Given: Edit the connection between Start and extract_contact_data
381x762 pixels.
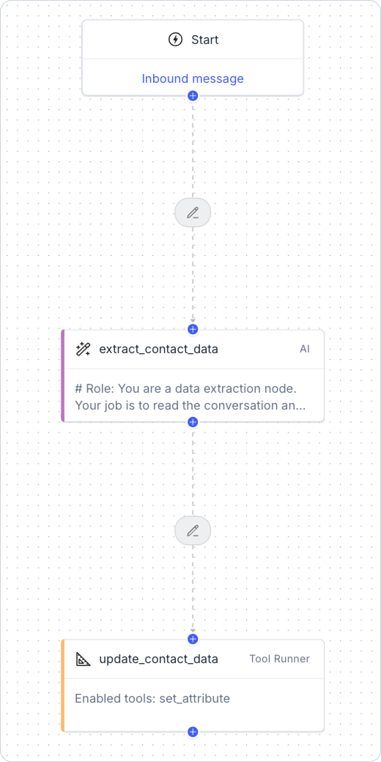Looking at the screenshot, I should pyautogui.click(x=193, y=212).
